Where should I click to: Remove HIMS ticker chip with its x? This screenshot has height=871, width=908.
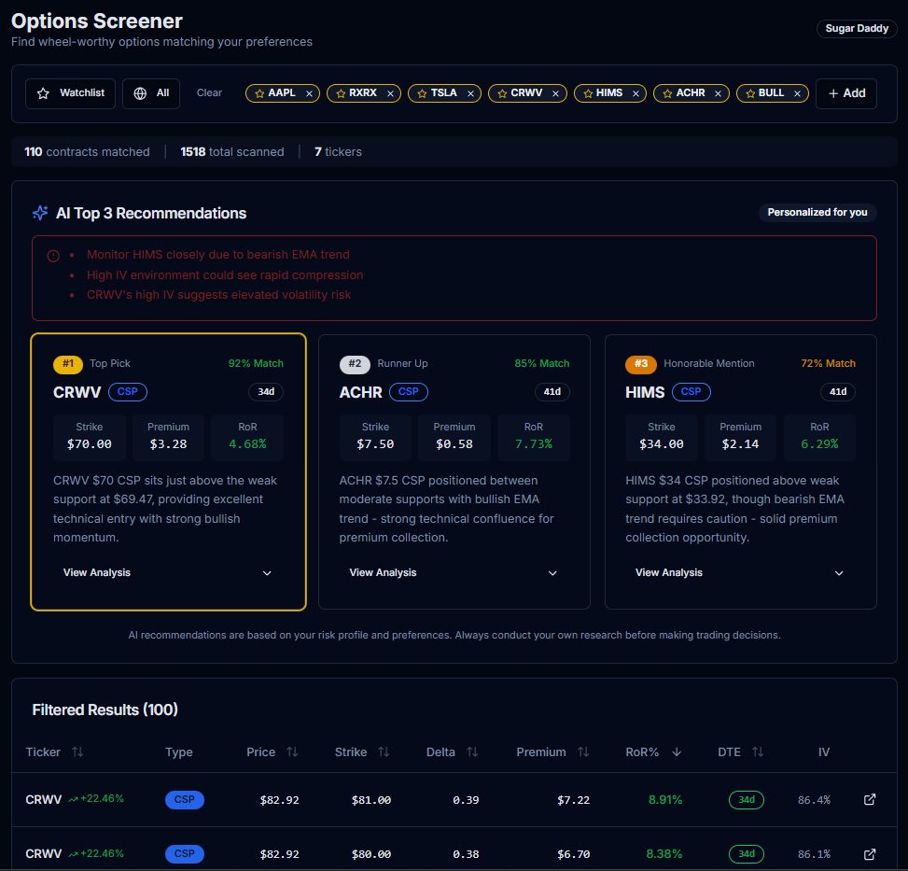coord(636,93)
